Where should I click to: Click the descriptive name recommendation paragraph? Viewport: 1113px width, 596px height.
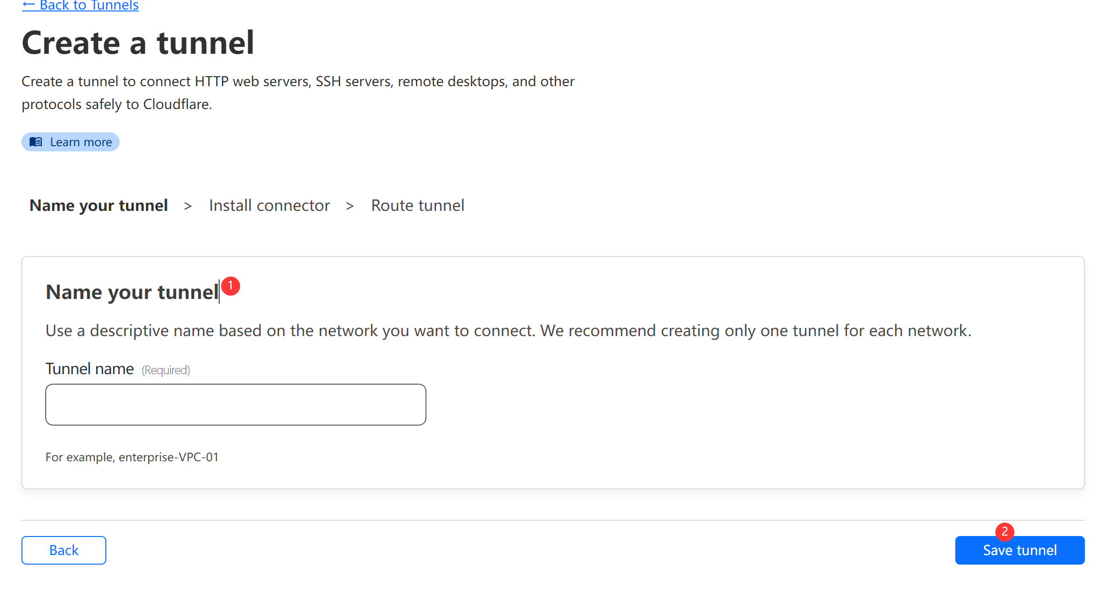tap(508, 331)
